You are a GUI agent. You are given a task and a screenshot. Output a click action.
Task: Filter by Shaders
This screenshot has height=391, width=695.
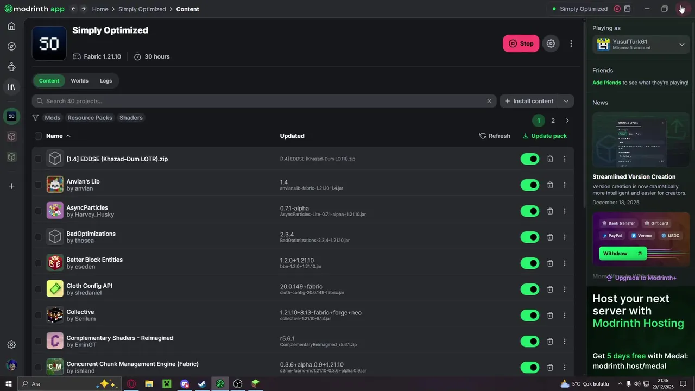coord(131,118)
